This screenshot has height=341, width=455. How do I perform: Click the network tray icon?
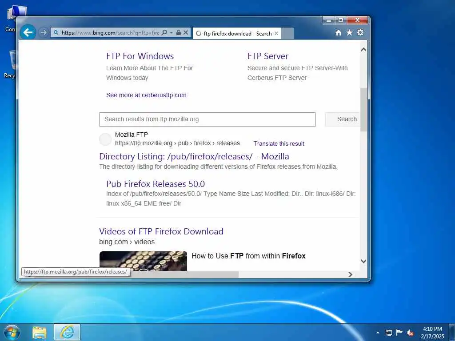point(389,333)
